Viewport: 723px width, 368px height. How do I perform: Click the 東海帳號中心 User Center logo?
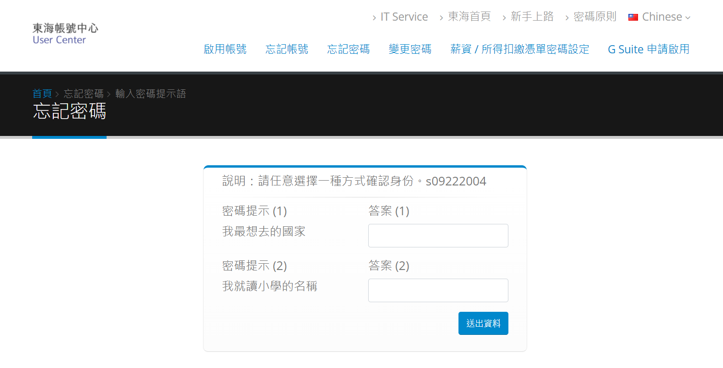coord(65,34)
